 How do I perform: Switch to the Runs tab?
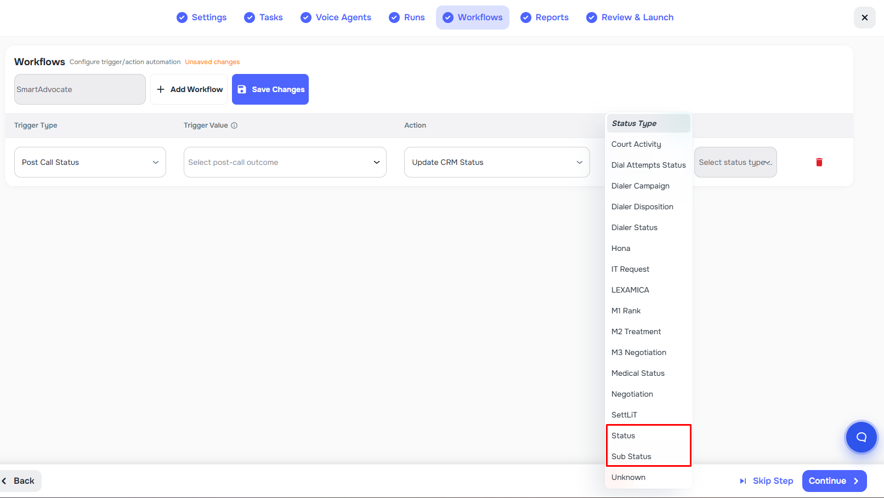407,18
